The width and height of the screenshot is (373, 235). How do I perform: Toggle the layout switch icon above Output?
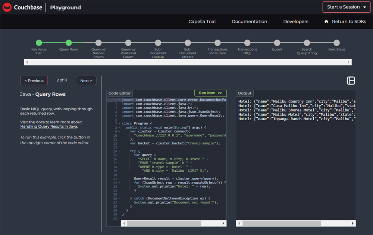(x=351, y=80)
